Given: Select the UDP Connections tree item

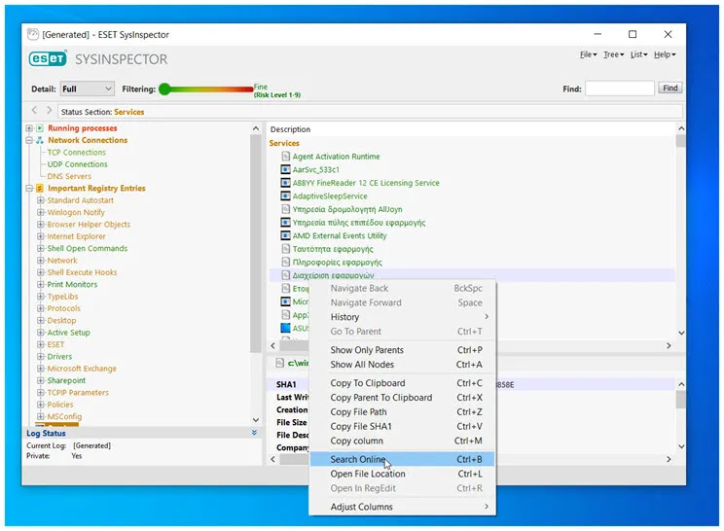Looking at the screenshot, I should pyautogui.click(x=77, y=164).
